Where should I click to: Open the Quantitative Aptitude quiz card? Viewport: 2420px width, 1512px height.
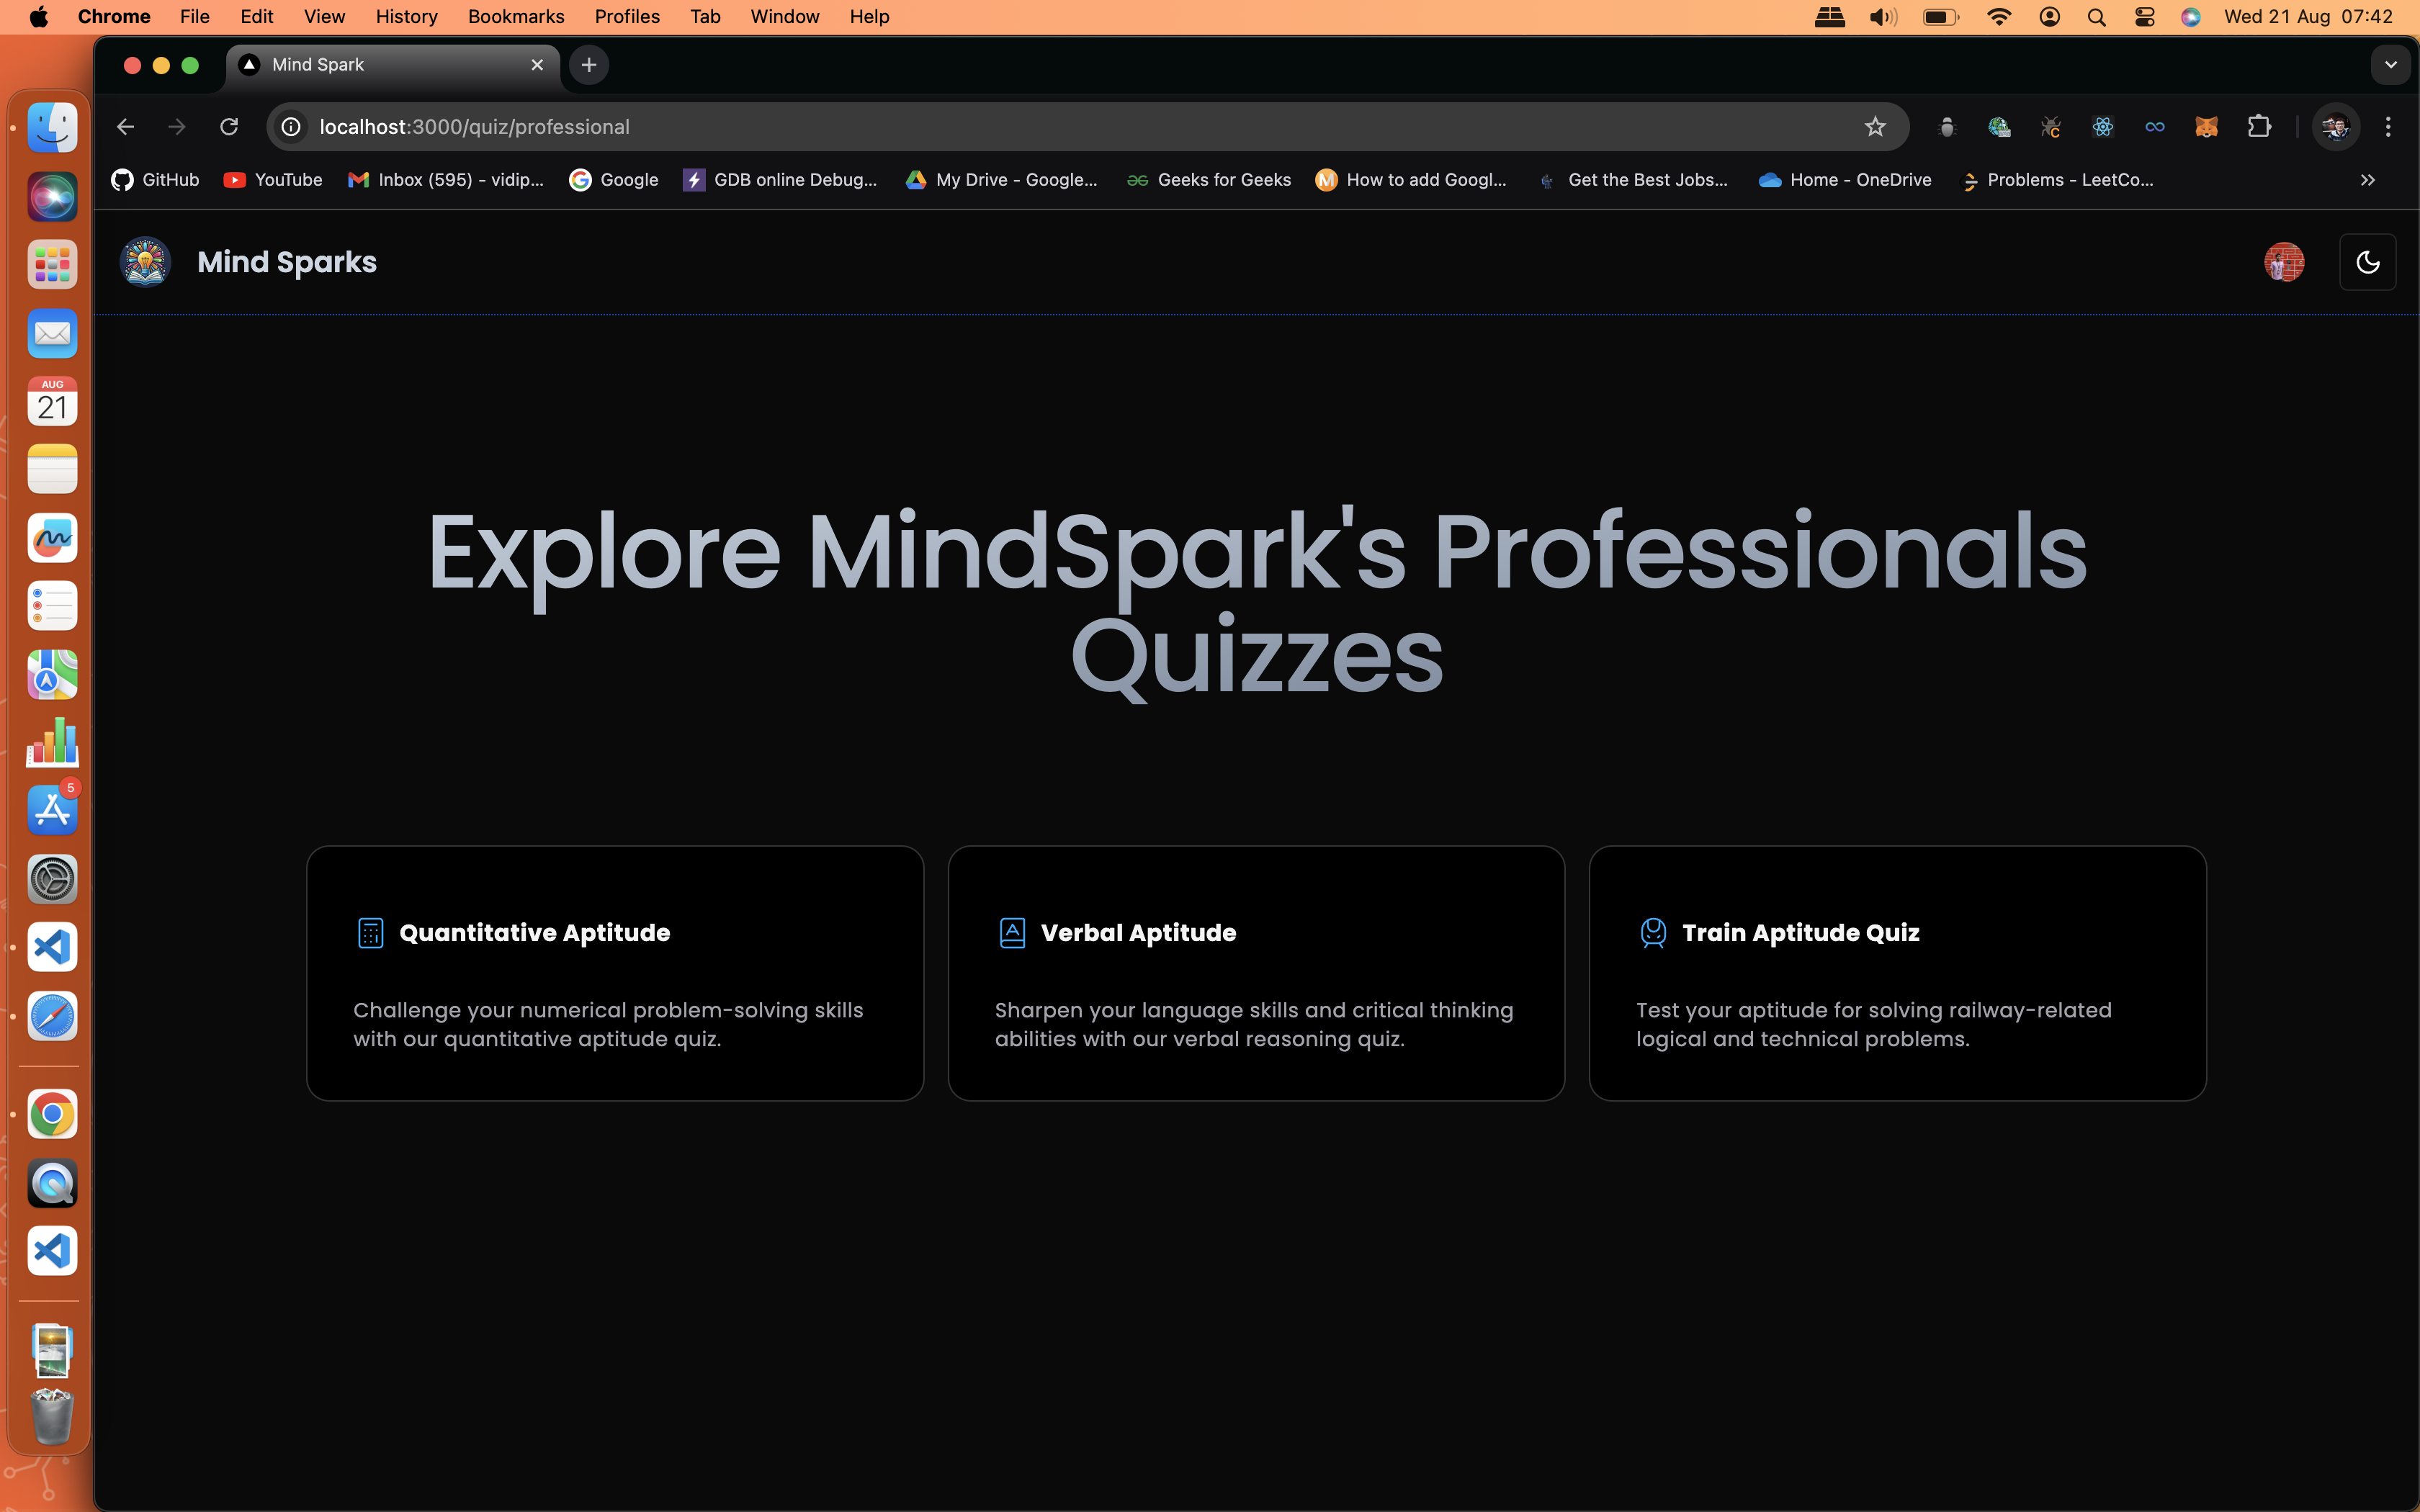coord(614,972)
